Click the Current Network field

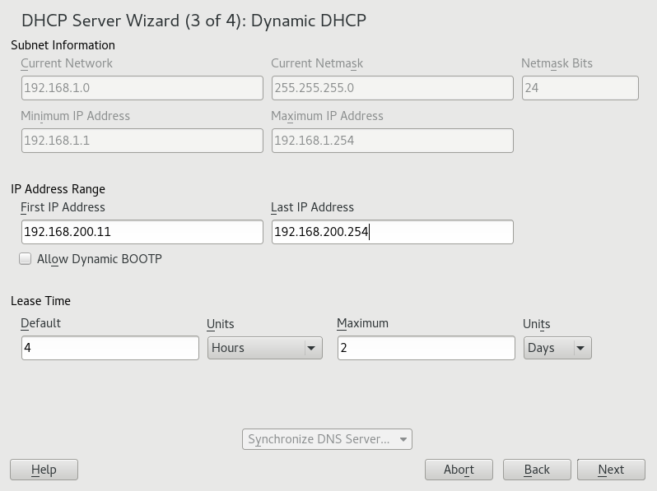142,88
